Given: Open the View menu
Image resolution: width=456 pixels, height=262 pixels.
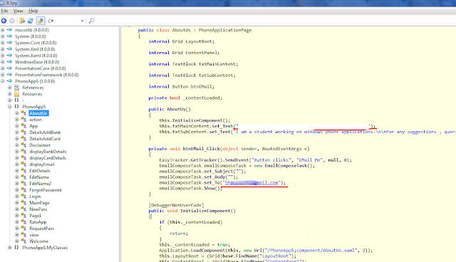Looking at the screenshot, I should coord(18,11).
